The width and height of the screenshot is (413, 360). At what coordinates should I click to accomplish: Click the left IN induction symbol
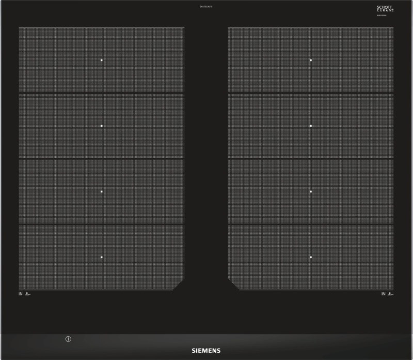coord(24,294)
